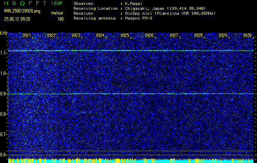Click the Receiving antenna label
Viewport: 257px width, 163px height.
pos(94,18)
